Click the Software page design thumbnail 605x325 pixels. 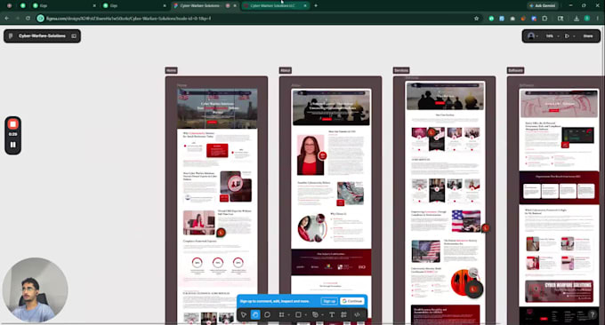tap(559, 206)
